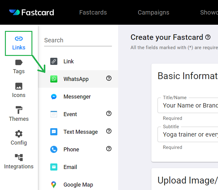
Task: Click the chain Link icon
Action: [54, 61]
